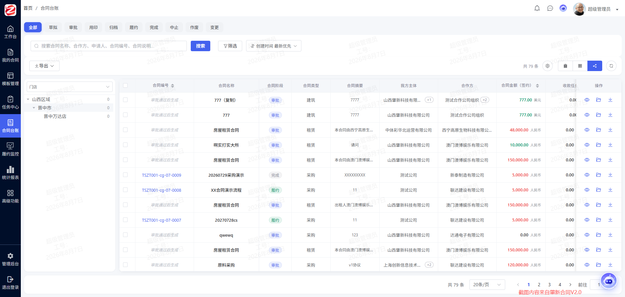The image size is (625, 297).
Task: Select the 全部 tab
Action: pos(33,27)
